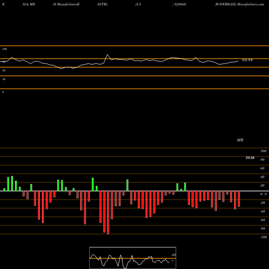Click the tallest red histogram bar reaching -100
269x269 pixels.
click(108, 213)
